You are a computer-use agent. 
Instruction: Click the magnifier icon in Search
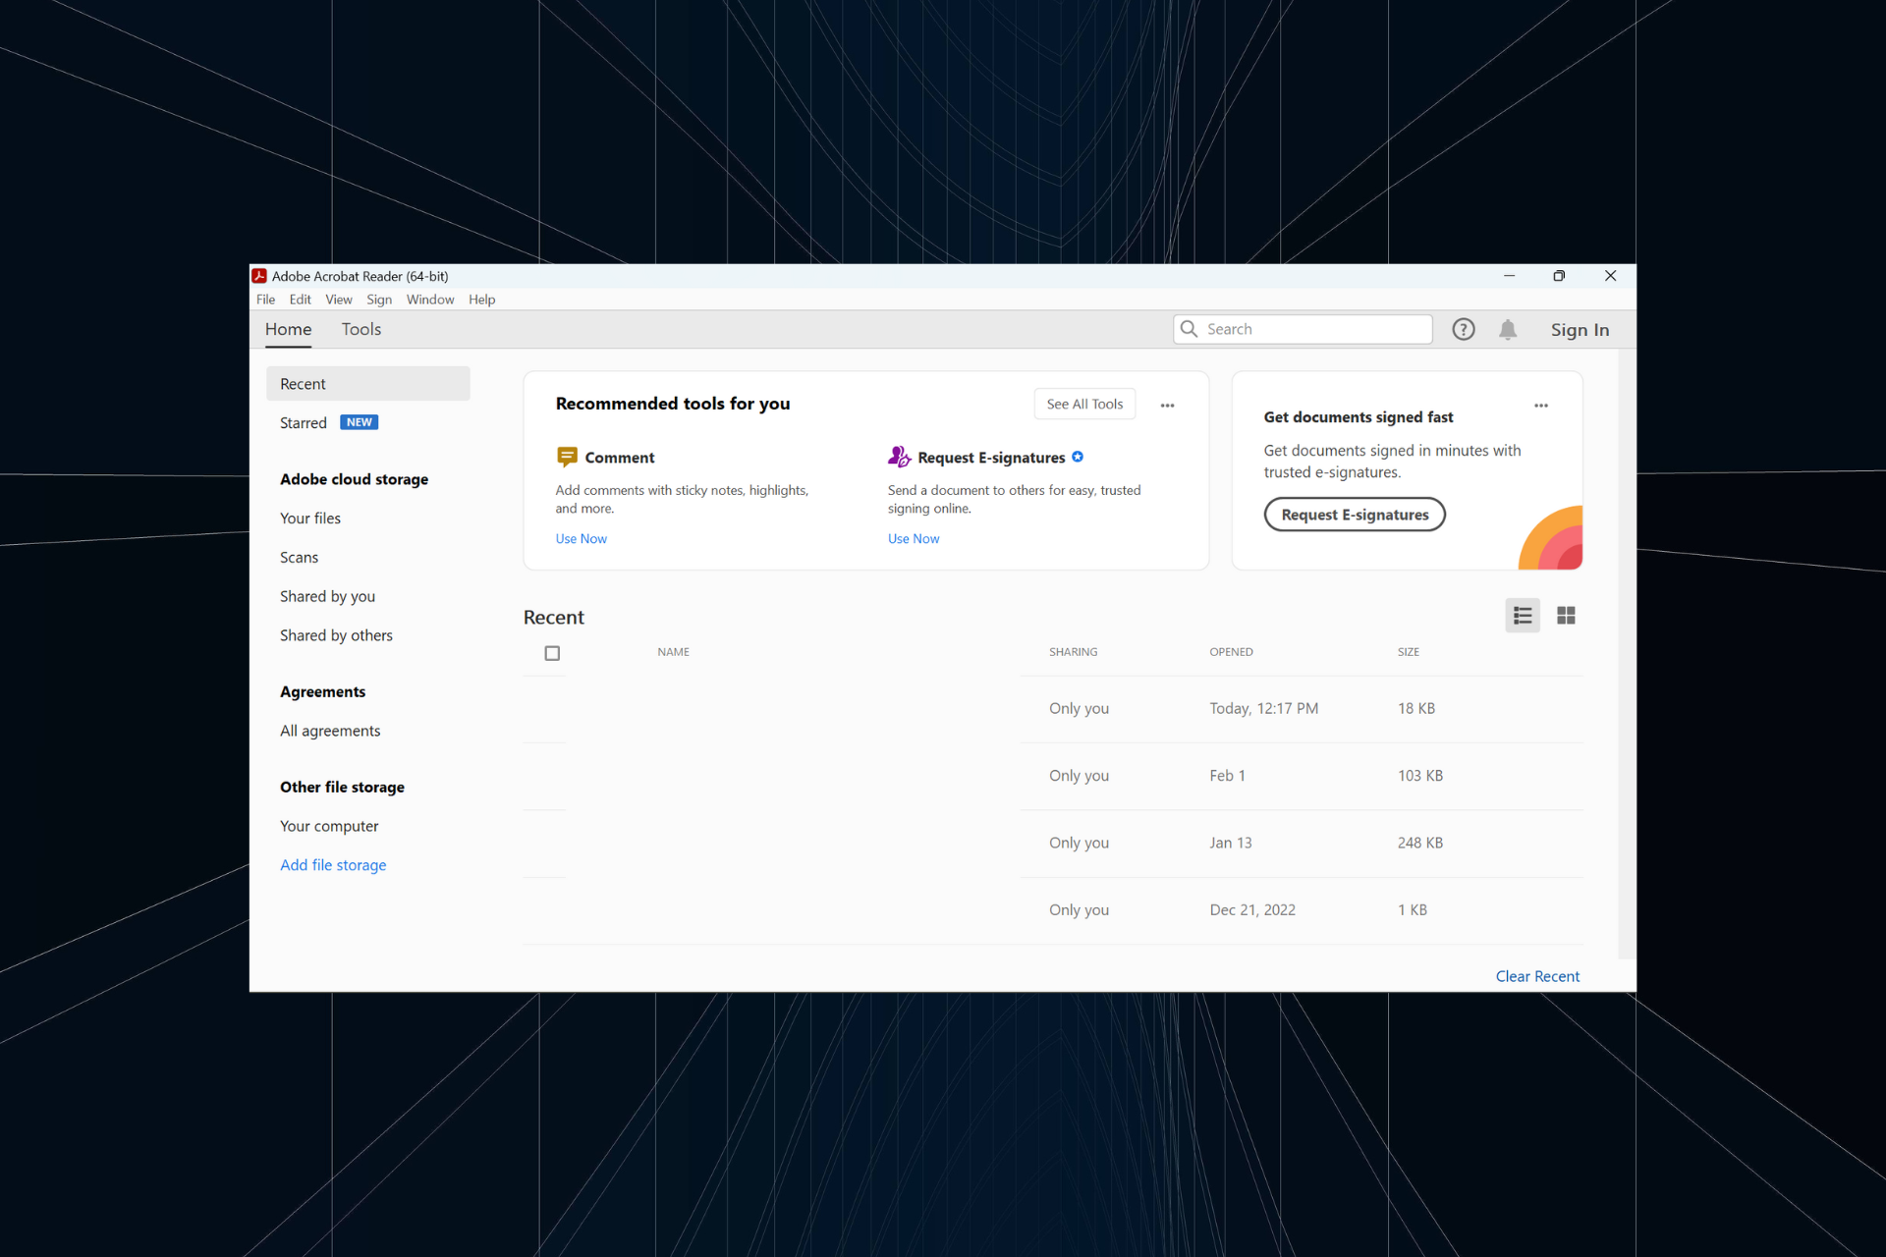coord(1189,329)
